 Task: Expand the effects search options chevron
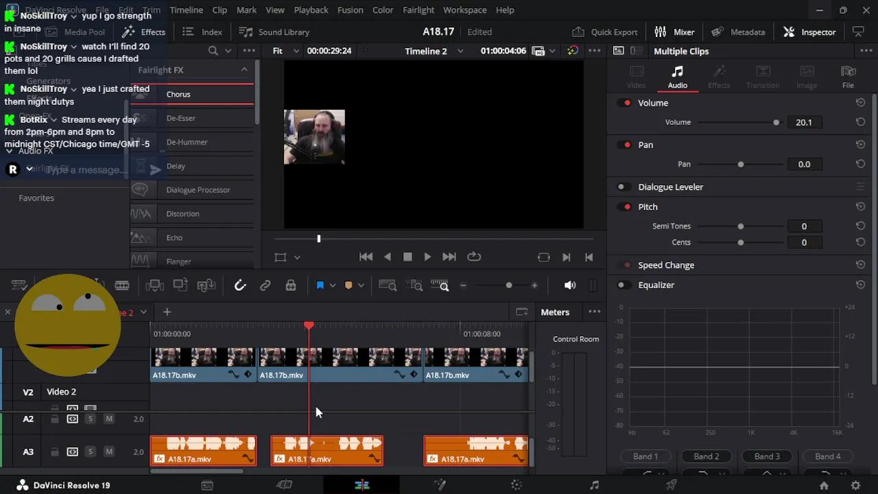pos(228,51)
